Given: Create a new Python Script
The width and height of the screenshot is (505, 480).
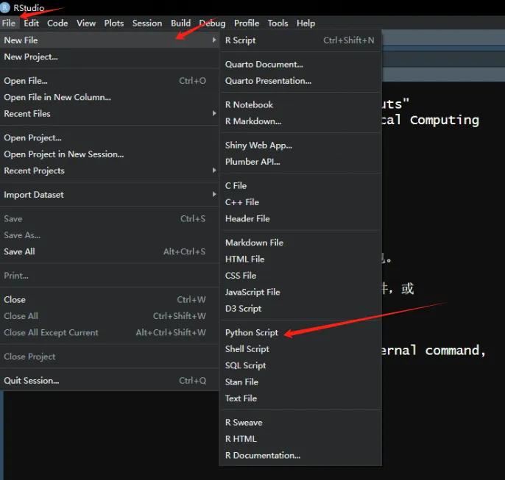Looking at the screenshot, I should (300, 332).
